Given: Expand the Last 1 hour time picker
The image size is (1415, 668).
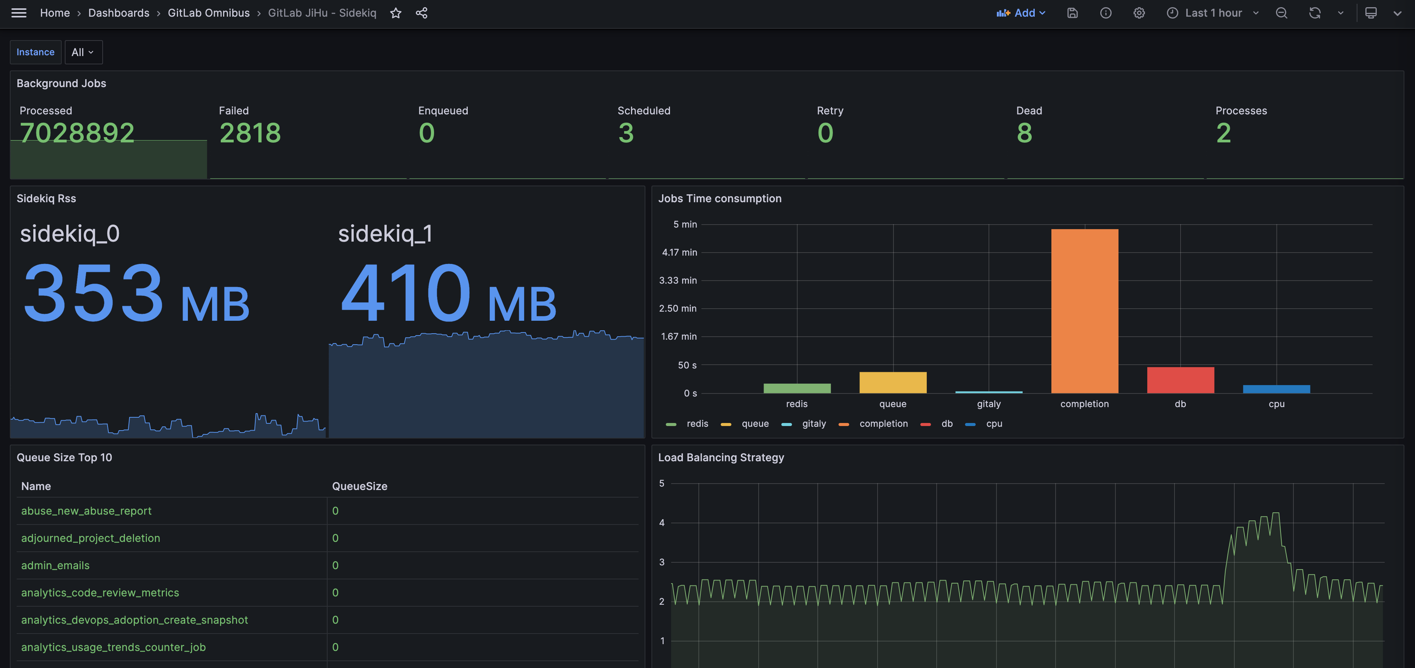Looking at the screenshot, I should click(x=1213, y=12).
